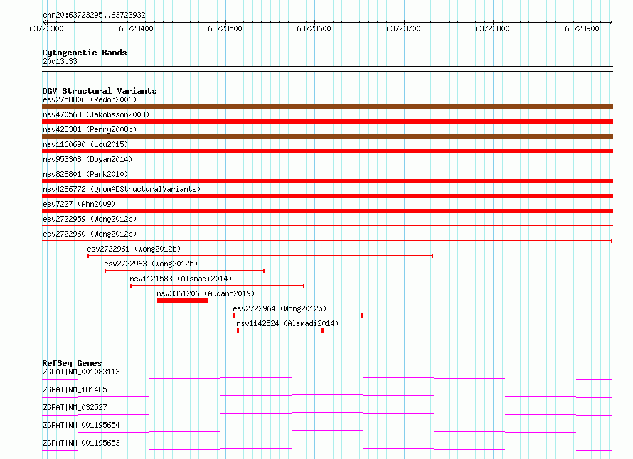The height and width of the screenshot is (459, 633).
Task: Click nsv1160690 (Lou2015) variant label
Action: pos(85,144)
